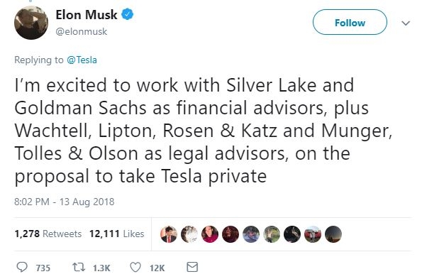The image size is (422, 279).
Task: Open Elon Musk's profile avatar
Action: [31, 23]
